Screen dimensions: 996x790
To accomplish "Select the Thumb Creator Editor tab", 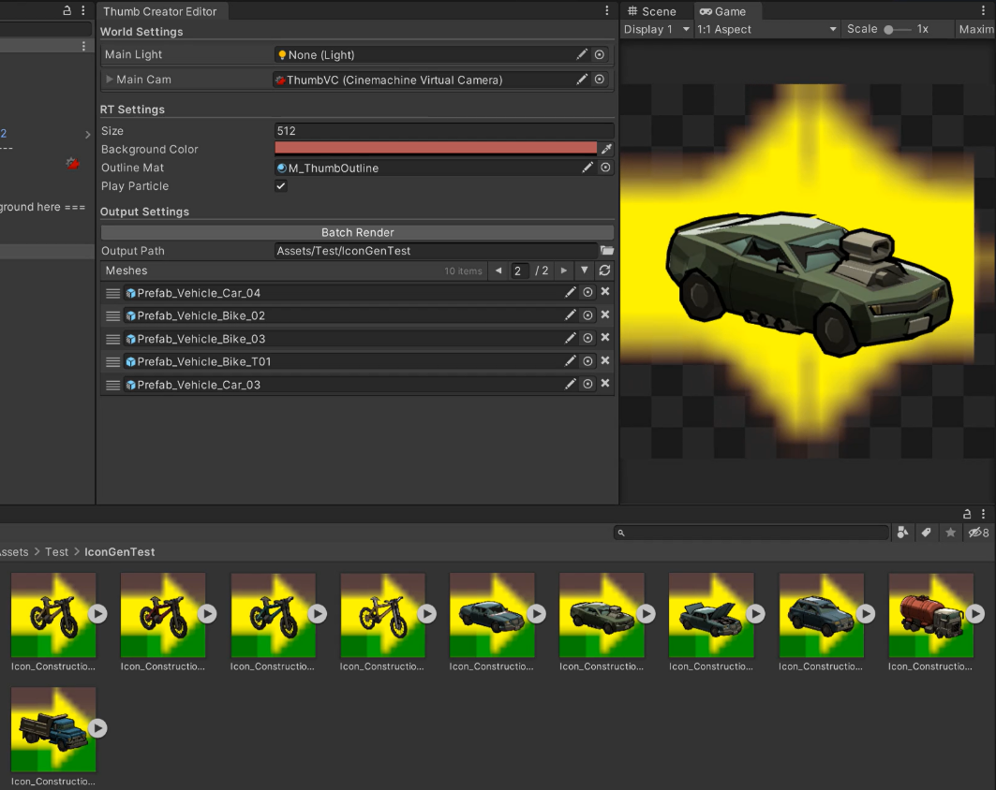I will tap(159, 11).
